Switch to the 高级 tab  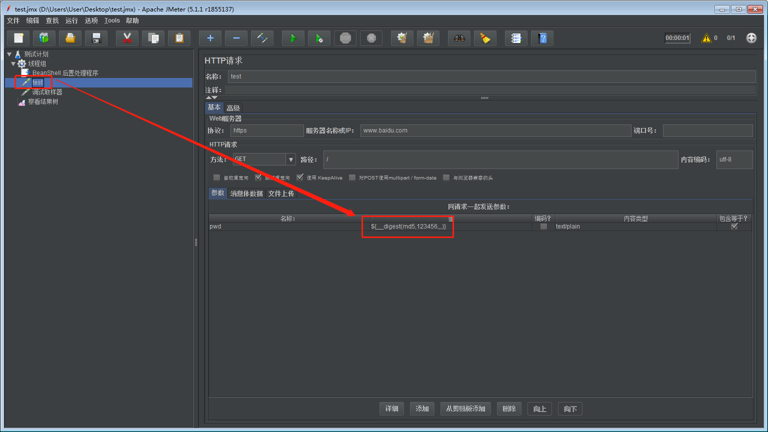click(233, 108)
